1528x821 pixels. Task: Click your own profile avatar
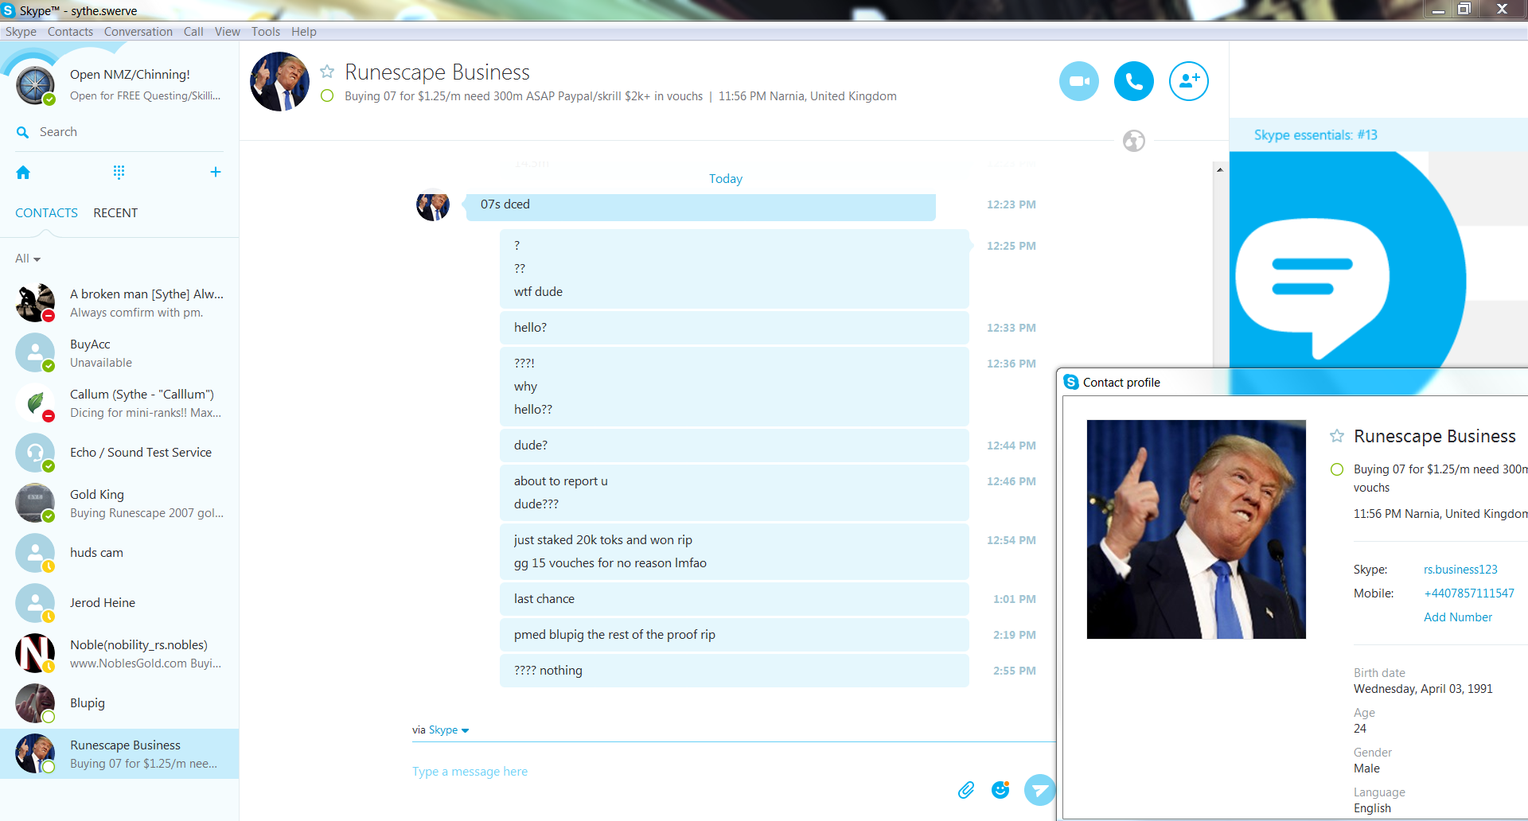point(36,85)
